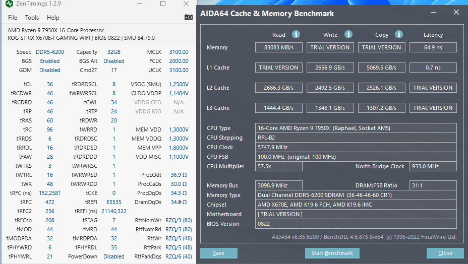Click tRC value 96
Image resolution: width=468 pixels, height=264 pixels.
point(50,129)
